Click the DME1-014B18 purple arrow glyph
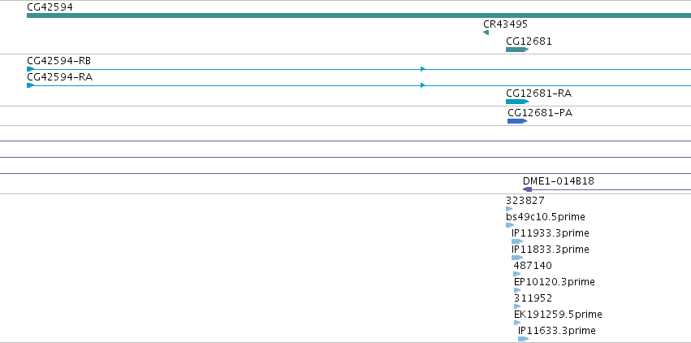This screenshot has height=343, width=691. click(527, 189)
